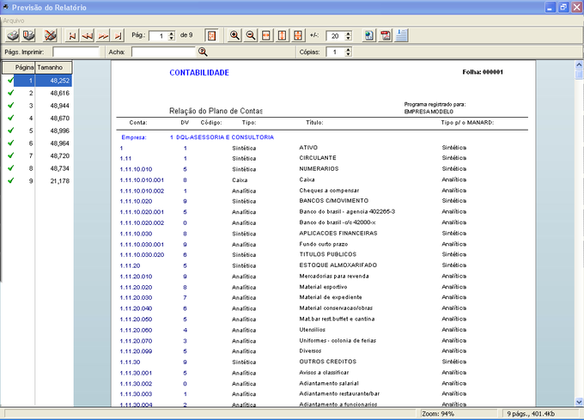The height and width of the screenshot is (420, 584).
Task: Toggle the green checkmark for page 1
Action: (10, 80)
